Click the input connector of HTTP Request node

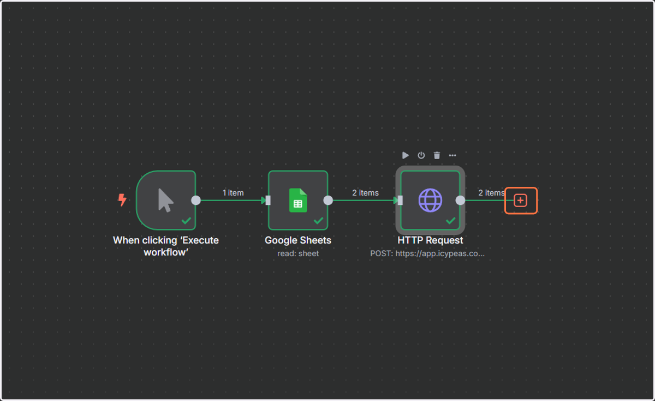[400, 200]
